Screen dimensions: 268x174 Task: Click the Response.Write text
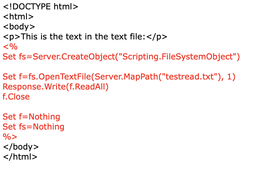click(x=34, y=86)
